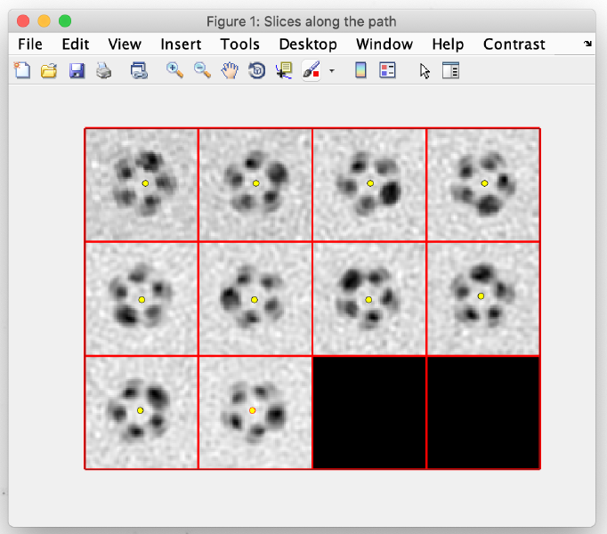This screenshot has width=607, height=534.
Task: Select the Pan hand tool
Action: 230,71
